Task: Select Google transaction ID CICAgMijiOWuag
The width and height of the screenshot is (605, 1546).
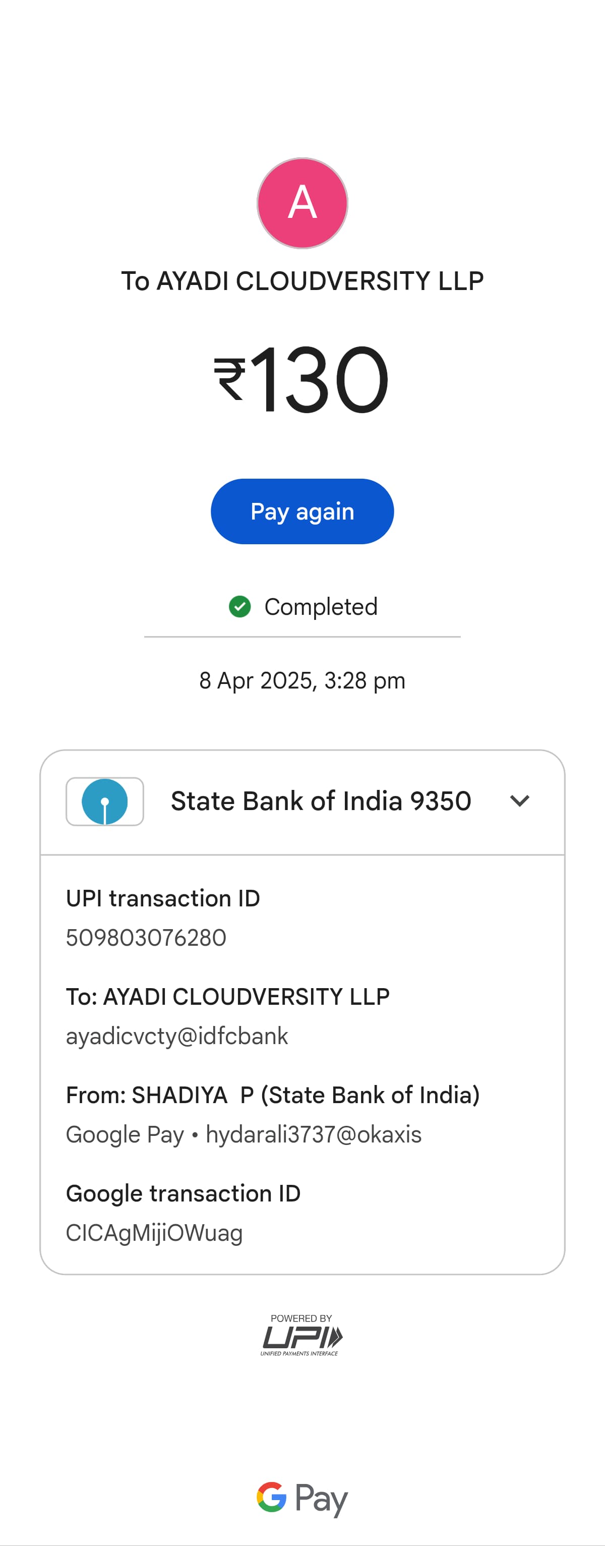Action: click(x=154, y=1233)
